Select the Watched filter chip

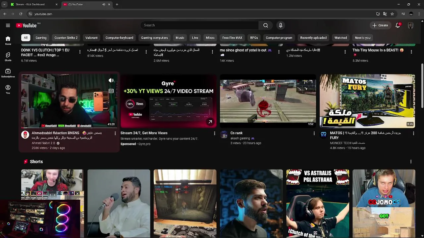341,38
